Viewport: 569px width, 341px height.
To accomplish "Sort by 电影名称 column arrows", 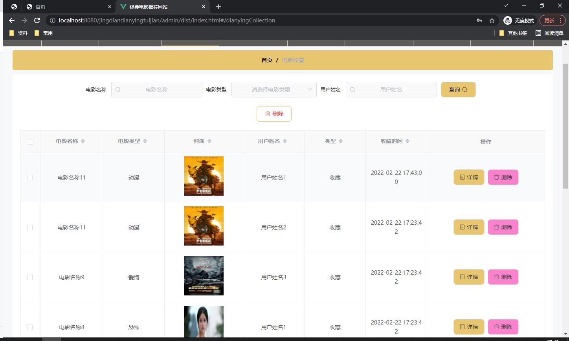I will (x=83, y=141).
